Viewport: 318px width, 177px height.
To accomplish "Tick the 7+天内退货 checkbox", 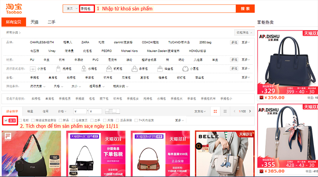I will [x=136, y=120].
